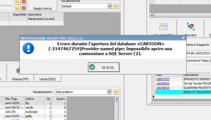Viewport: 211px width, 120px height.
Task: Select the multicolor cell
Action: point(35,112)
